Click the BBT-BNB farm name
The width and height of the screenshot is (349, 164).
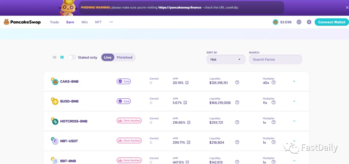[x=68, y=161]
